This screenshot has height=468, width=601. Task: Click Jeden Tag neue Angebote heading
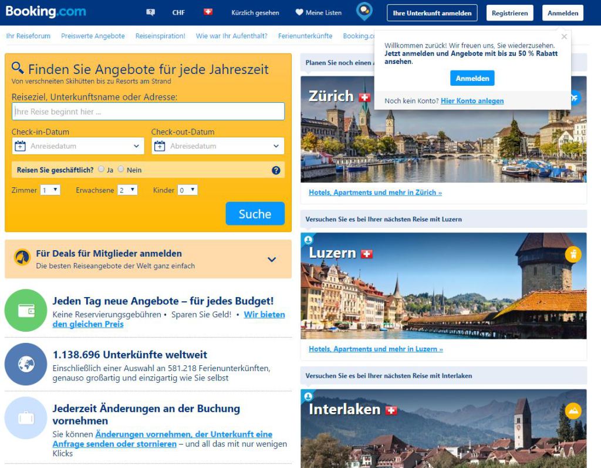[x=163, y=301]
